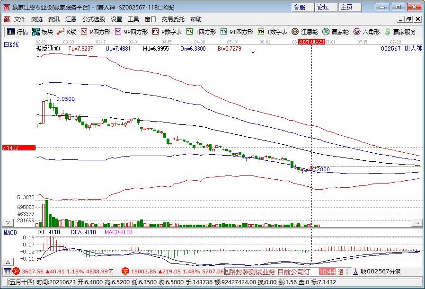Click the 002567 唐人神 stock name
Screen dimensions: 425x289
402,49
